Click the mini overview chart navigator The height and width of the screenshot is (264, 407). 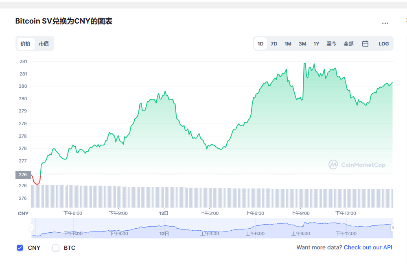click(x=212, y=228)
